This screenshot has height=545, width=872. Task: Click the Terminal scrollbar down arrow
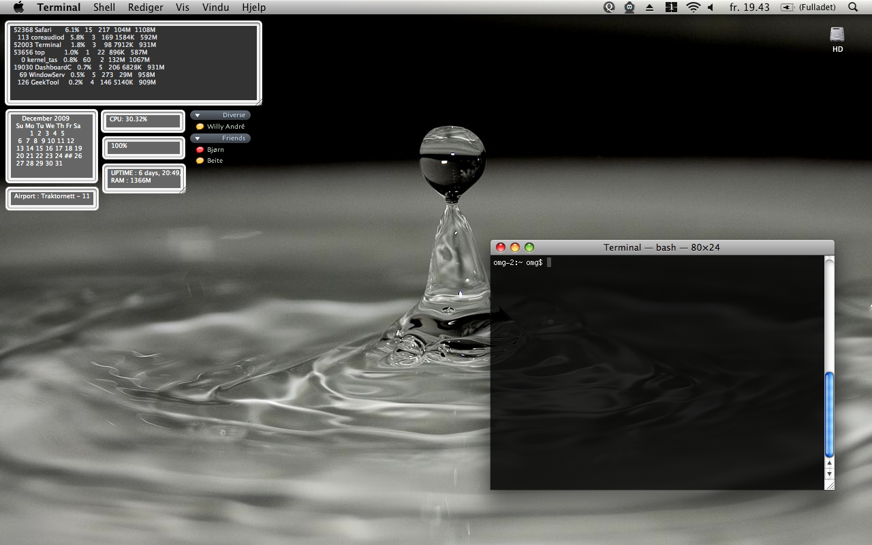click(829, 473)
